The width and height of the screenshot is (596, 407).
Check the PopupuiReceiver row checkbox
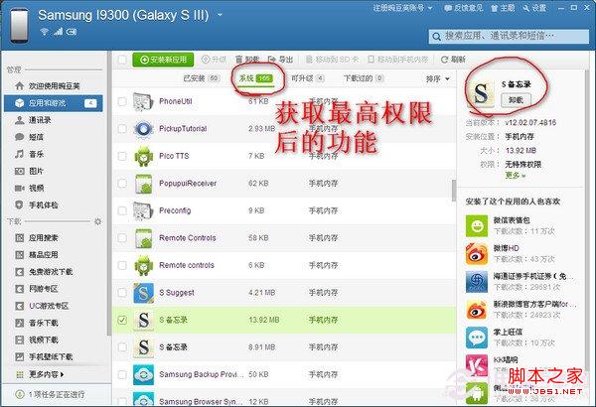click(122, 184)
